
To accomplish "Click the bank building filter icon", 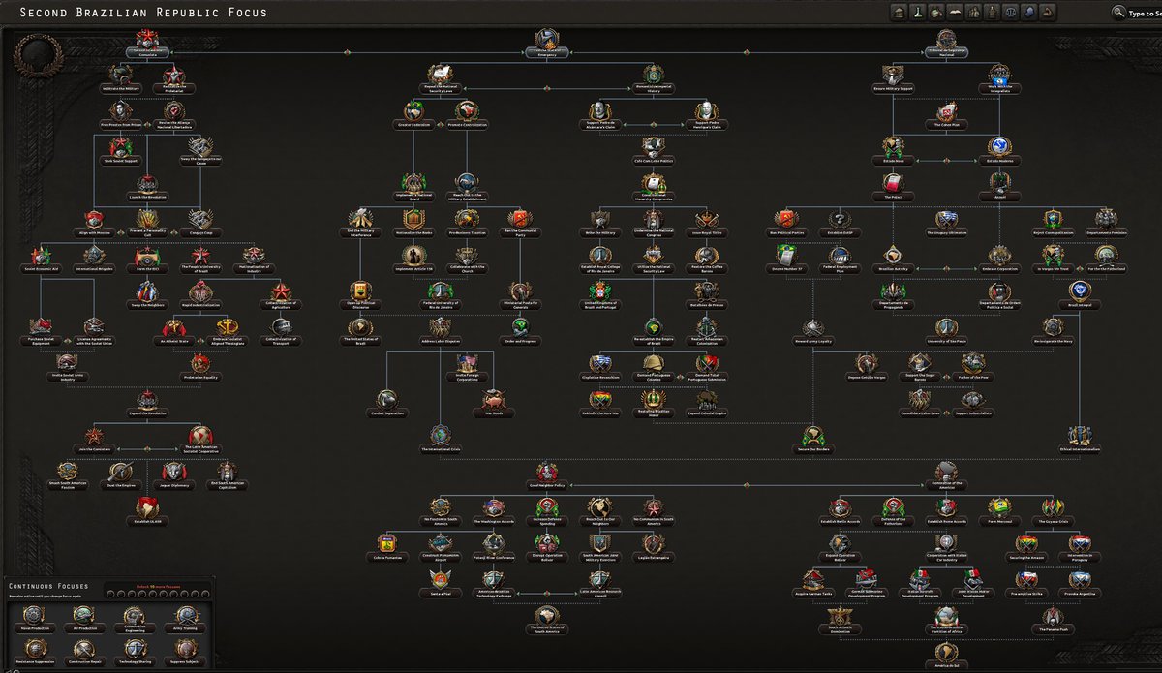I will point(898,13).
